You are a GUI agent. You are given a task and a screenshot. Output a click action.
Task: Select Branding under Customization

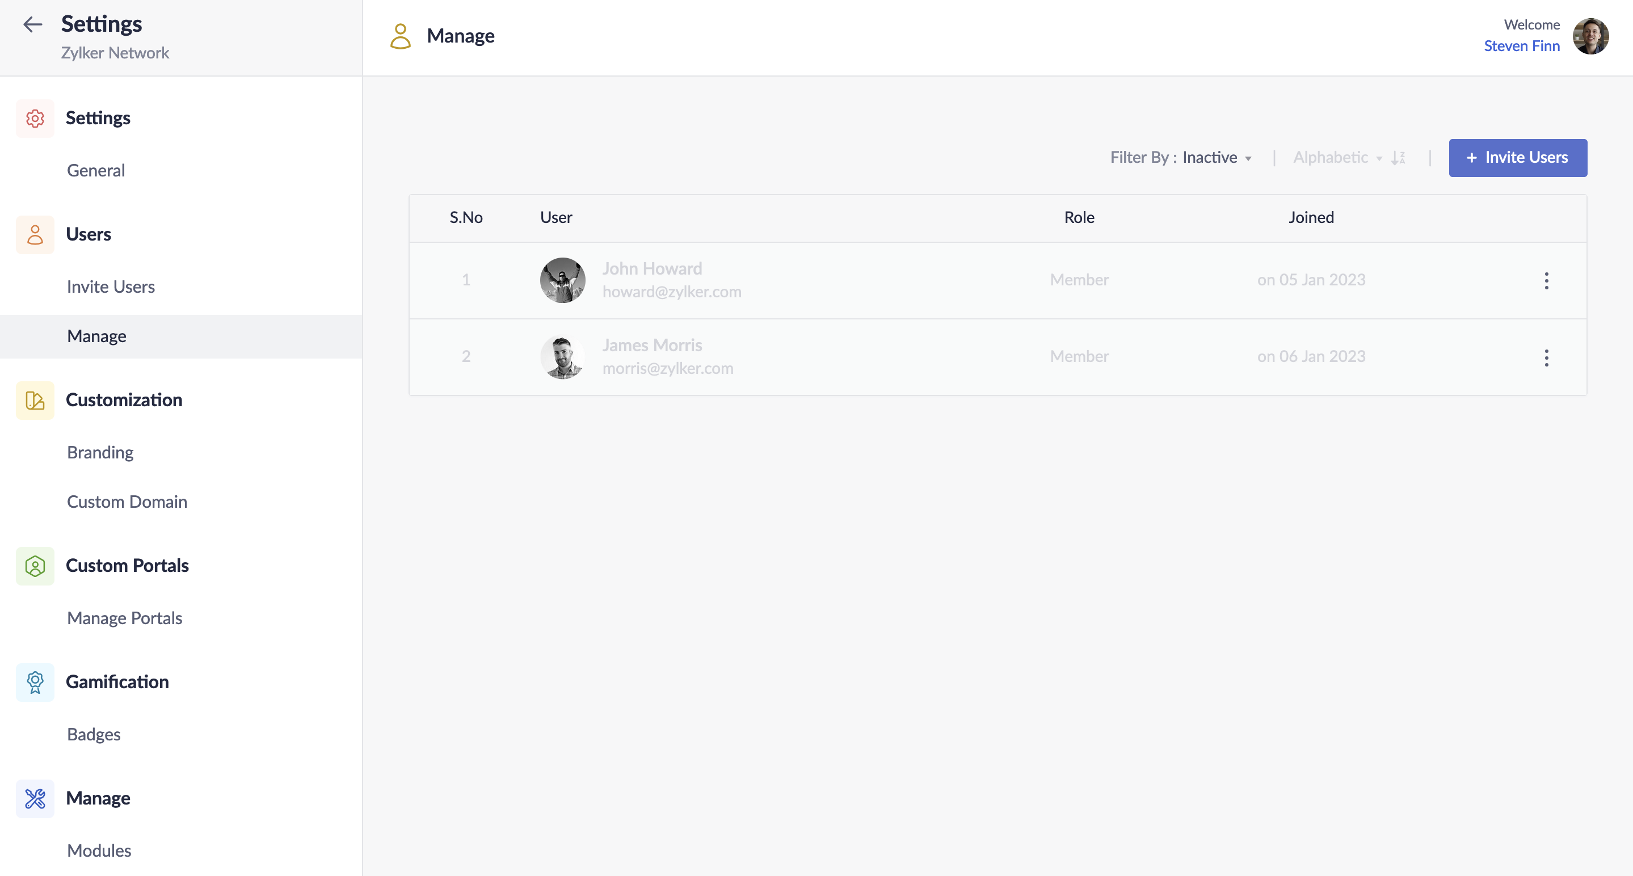[x=100, y=453]
